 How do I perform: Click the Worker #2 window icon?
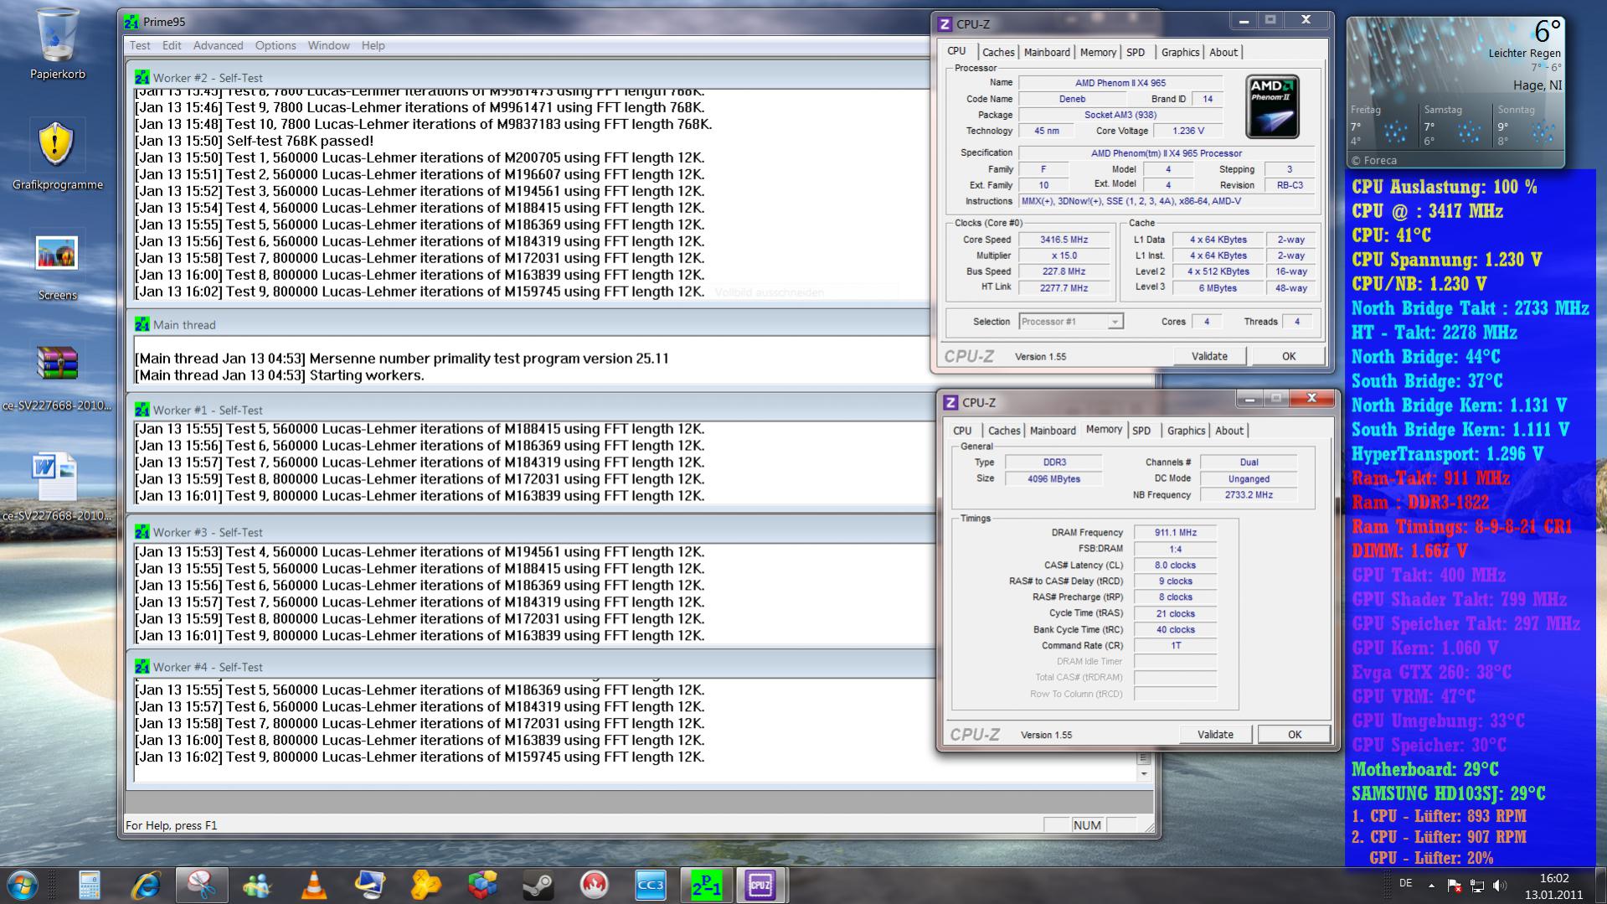click(142, 77)
